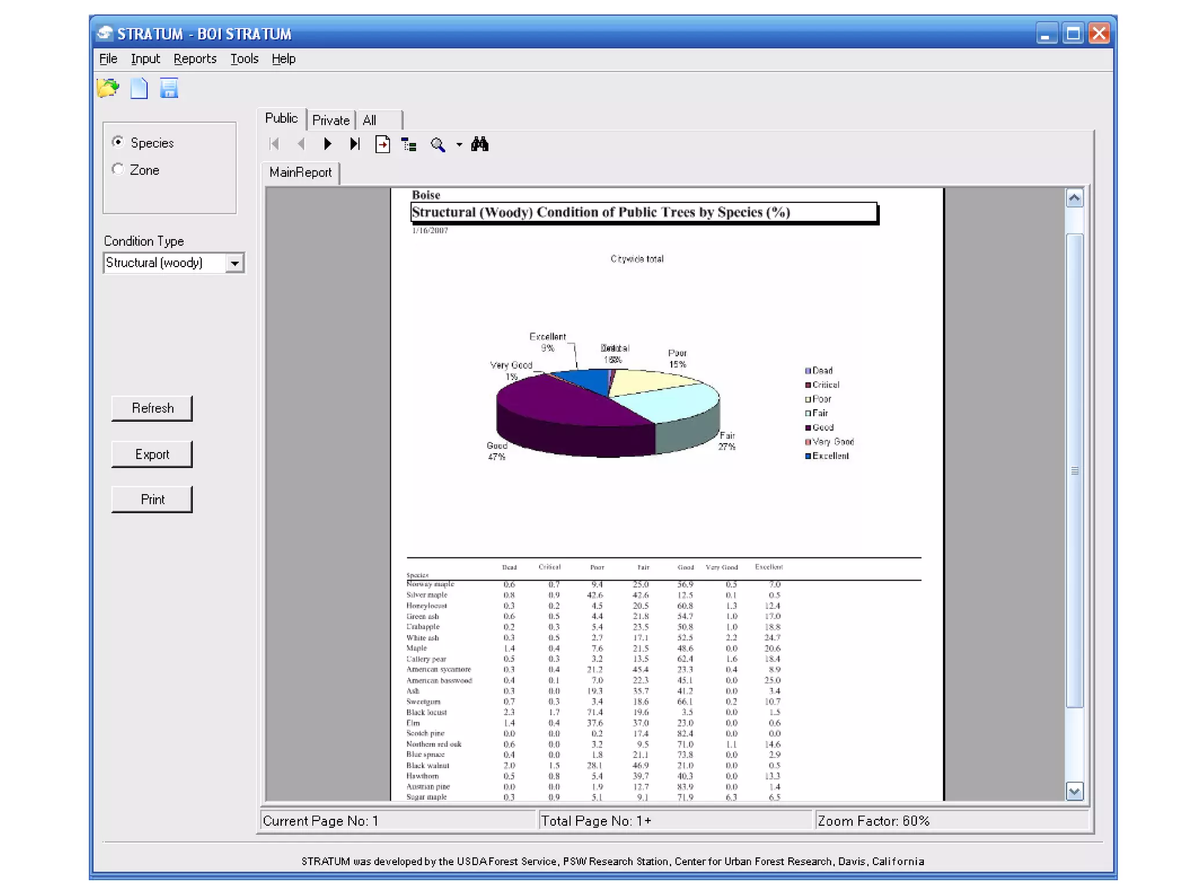Switch to the All tab

click(x=370, y=120)
